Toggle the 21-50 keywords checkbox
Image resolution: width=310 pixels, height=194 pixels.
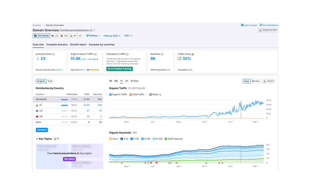coord(142,139)
